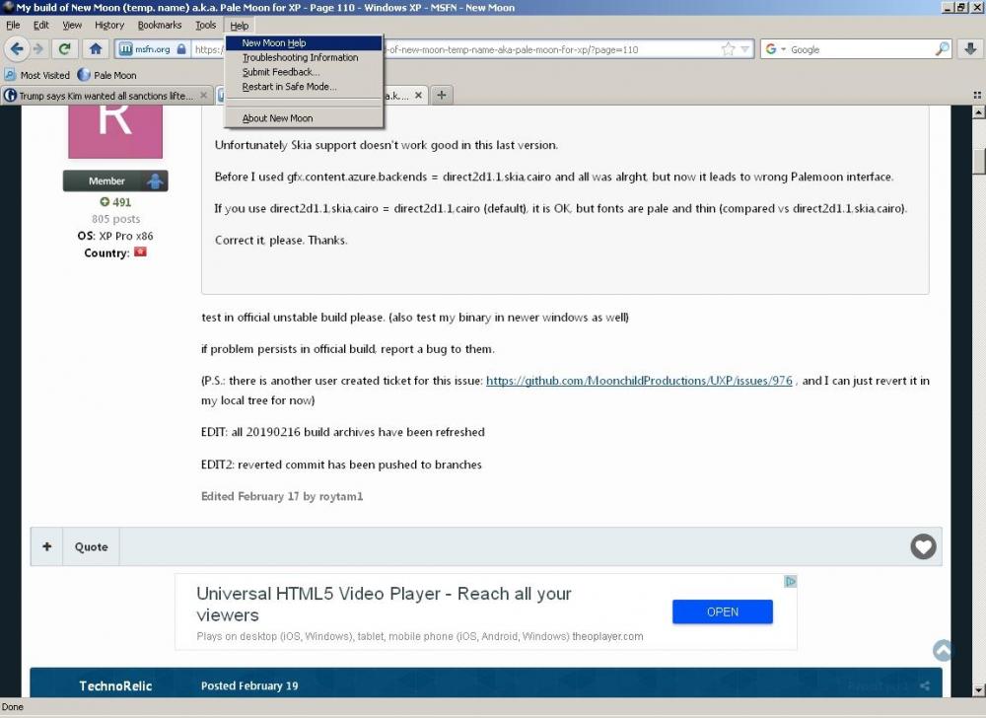The image size is (986, 718).
Task: Reload the page with the refresh icon
Action: (x=64, y=49)
